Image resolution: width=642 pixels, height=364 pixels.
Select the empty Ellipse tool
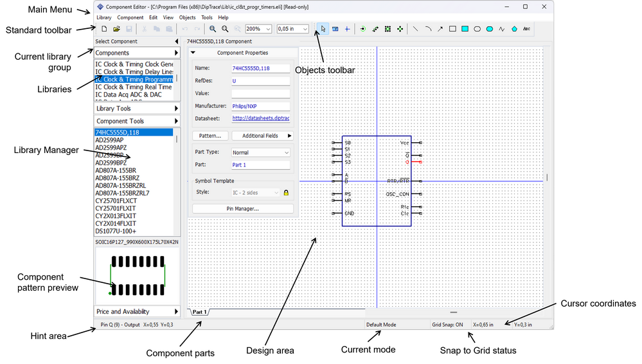coord(477,29)
